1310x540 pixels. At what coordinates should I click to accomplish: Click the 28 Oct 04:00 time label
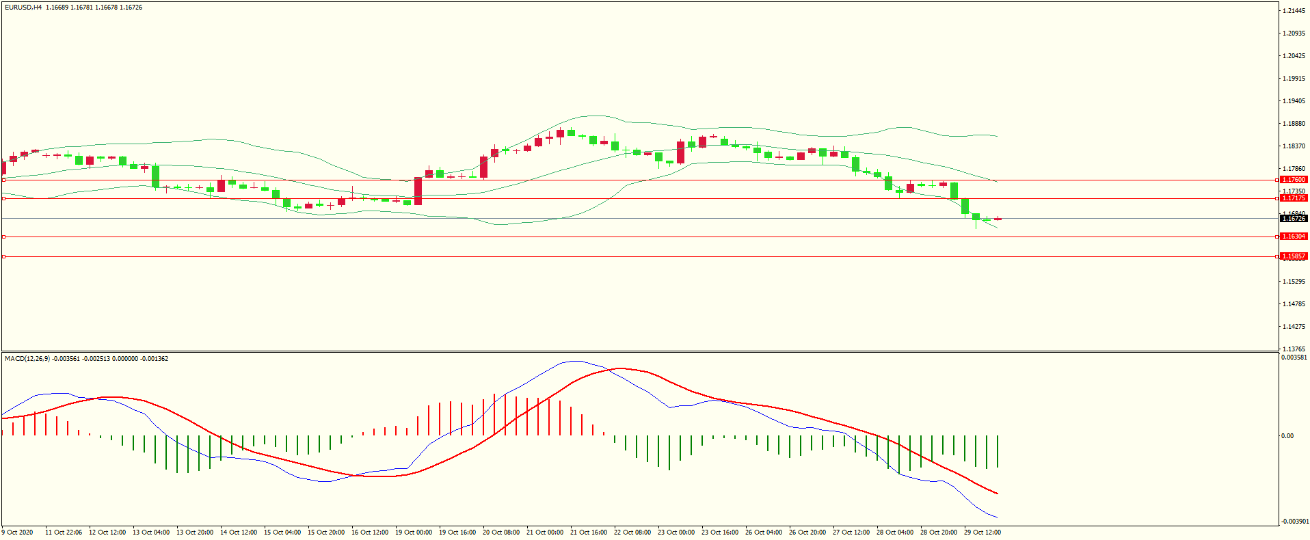coord(895,532)
